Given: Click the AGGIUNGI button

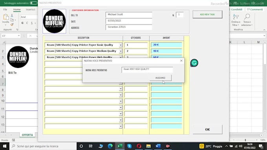Looking at the screenshot, I should click(x=161, y=78).
